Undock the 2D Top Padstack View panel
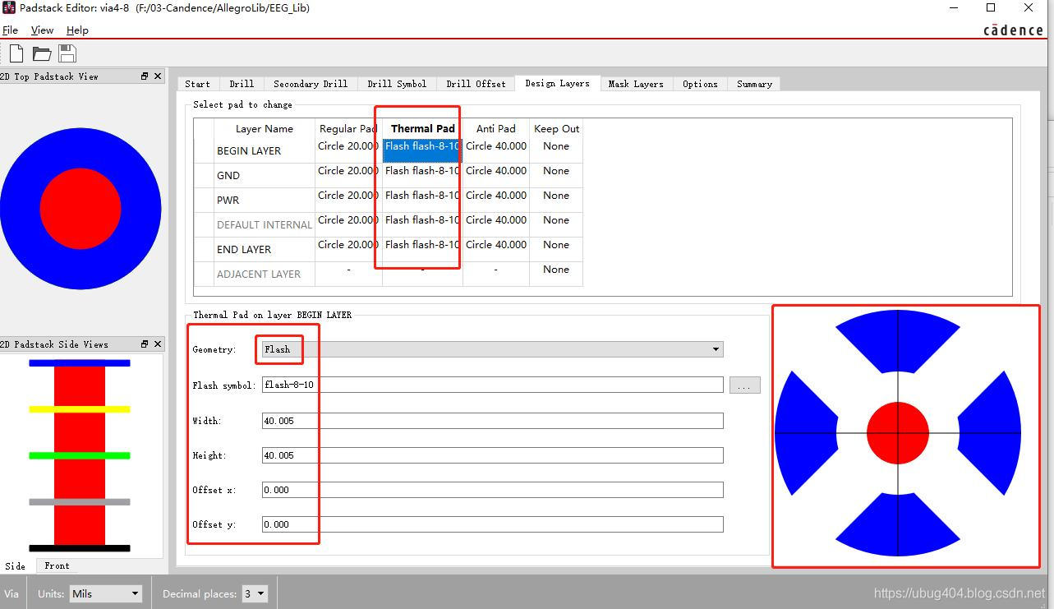The height and width of the screenshot is (609, 1054). click(x=145, y=76)
